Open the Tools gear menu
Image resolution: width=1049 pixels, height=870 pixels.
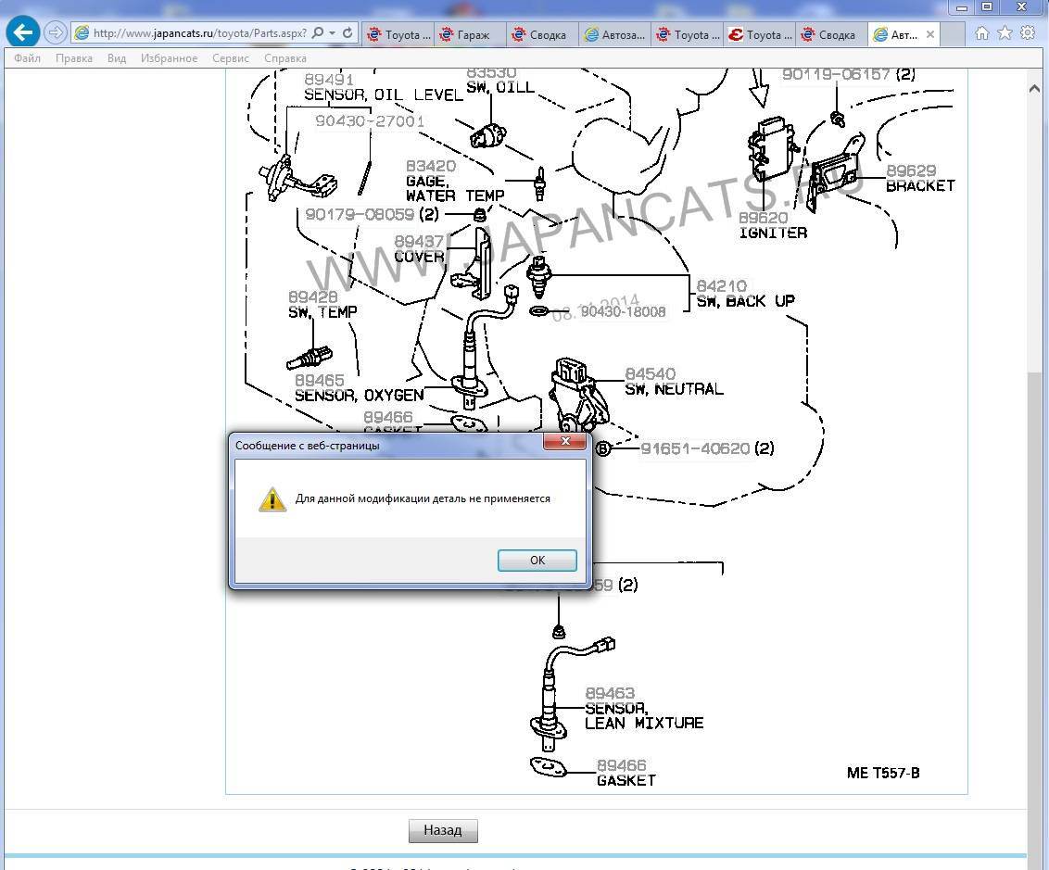pos(1027,33)
